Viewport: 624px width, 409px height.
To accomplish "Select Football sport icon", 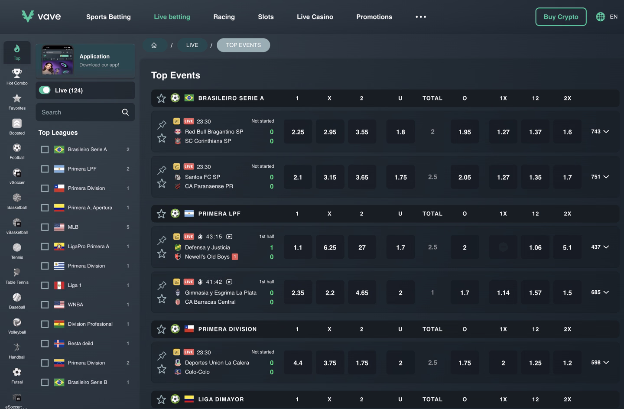I will tap(17, 148).
